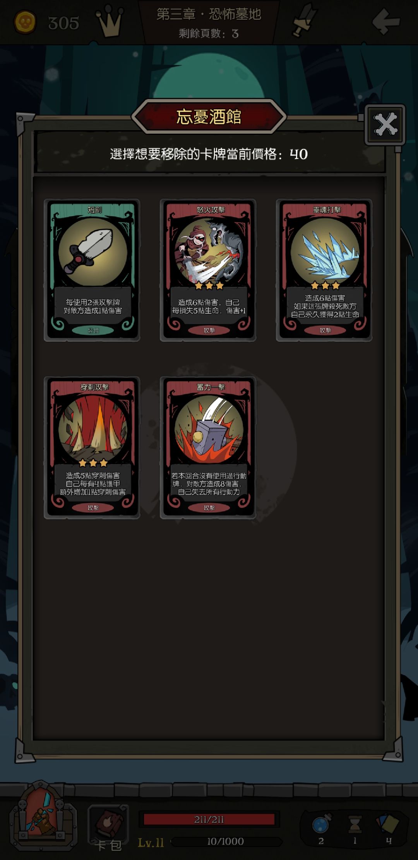Tap the 10/1000 experience bar
Screen dimensions: 418x860
(226, 841)
